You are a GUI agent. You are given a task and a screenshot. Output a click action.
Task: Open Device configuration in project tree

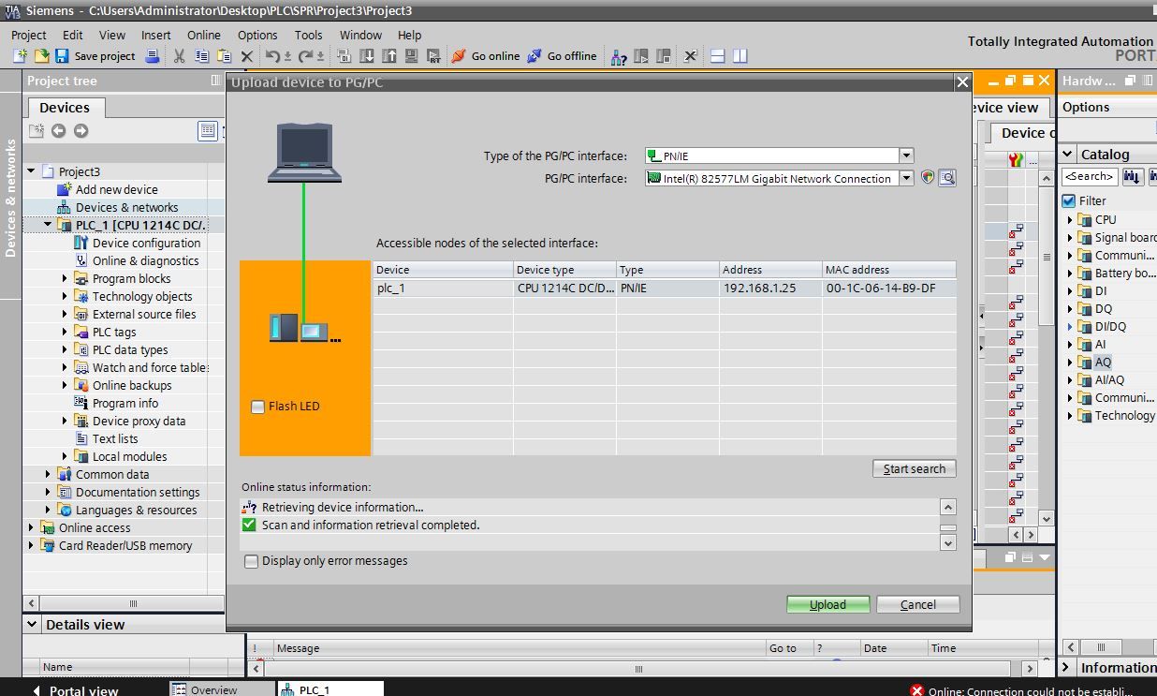pyautogui.click(x=146, y=243)
